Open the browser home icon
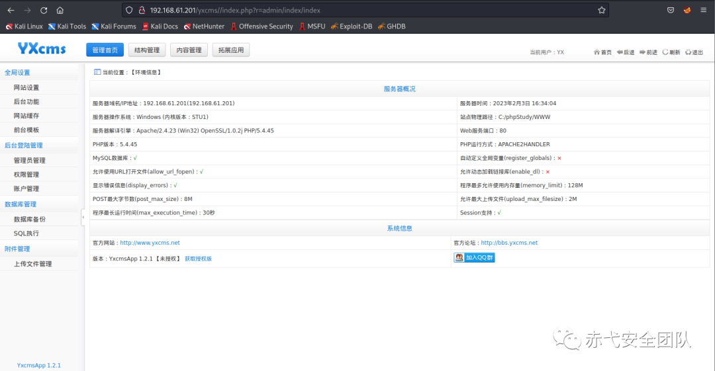The width and height of the screenshot is (715, 371). [x=60, y=10]
